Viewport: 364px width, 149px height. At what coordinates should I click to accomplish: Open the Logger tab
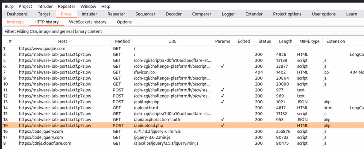[228, 14]
